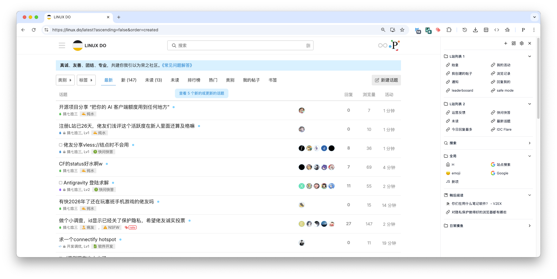Image resolution: width=557 pixels, height=279 pixels.
Task: Click the P avatar icon in the header
Action: (x=394, y=46)
